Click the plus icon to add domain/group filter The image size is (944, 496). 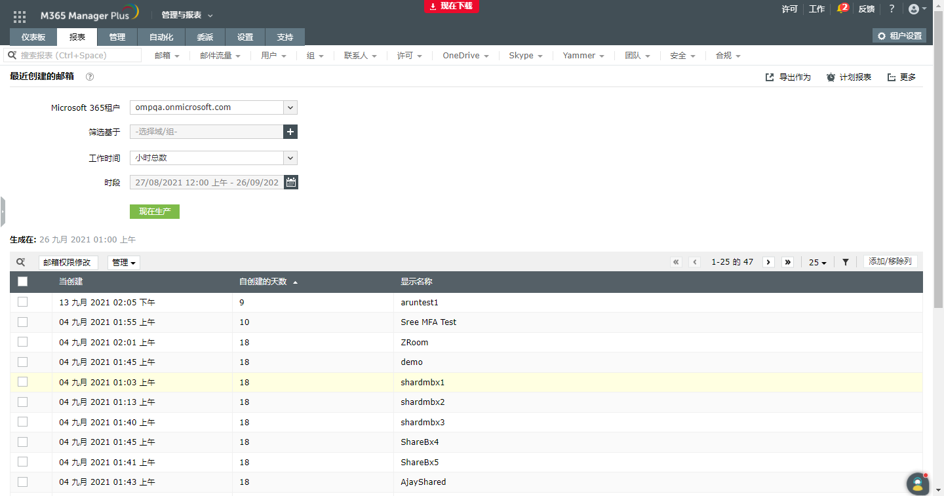click(x=290, y=132)
